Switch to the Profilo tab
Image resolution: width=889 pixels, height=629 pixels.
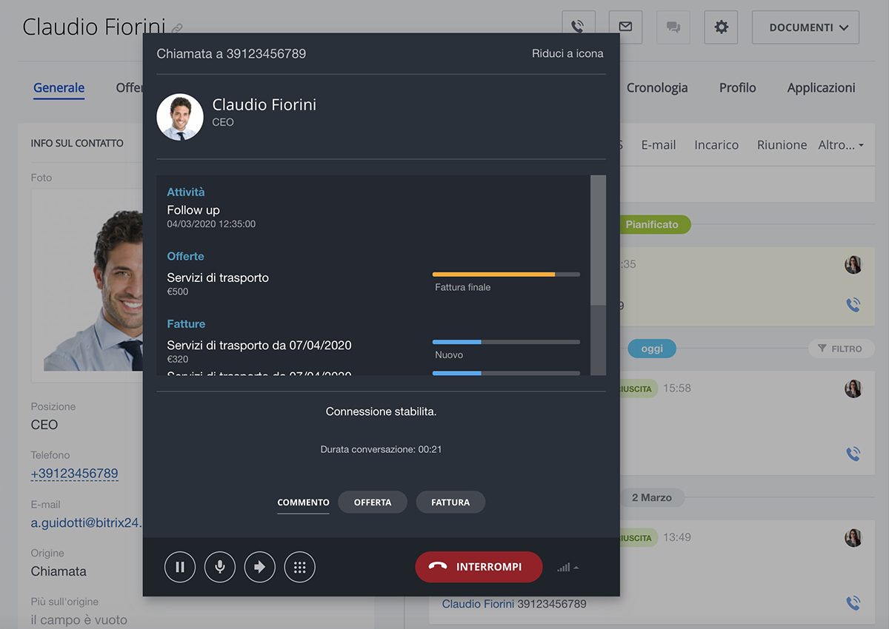737,87
